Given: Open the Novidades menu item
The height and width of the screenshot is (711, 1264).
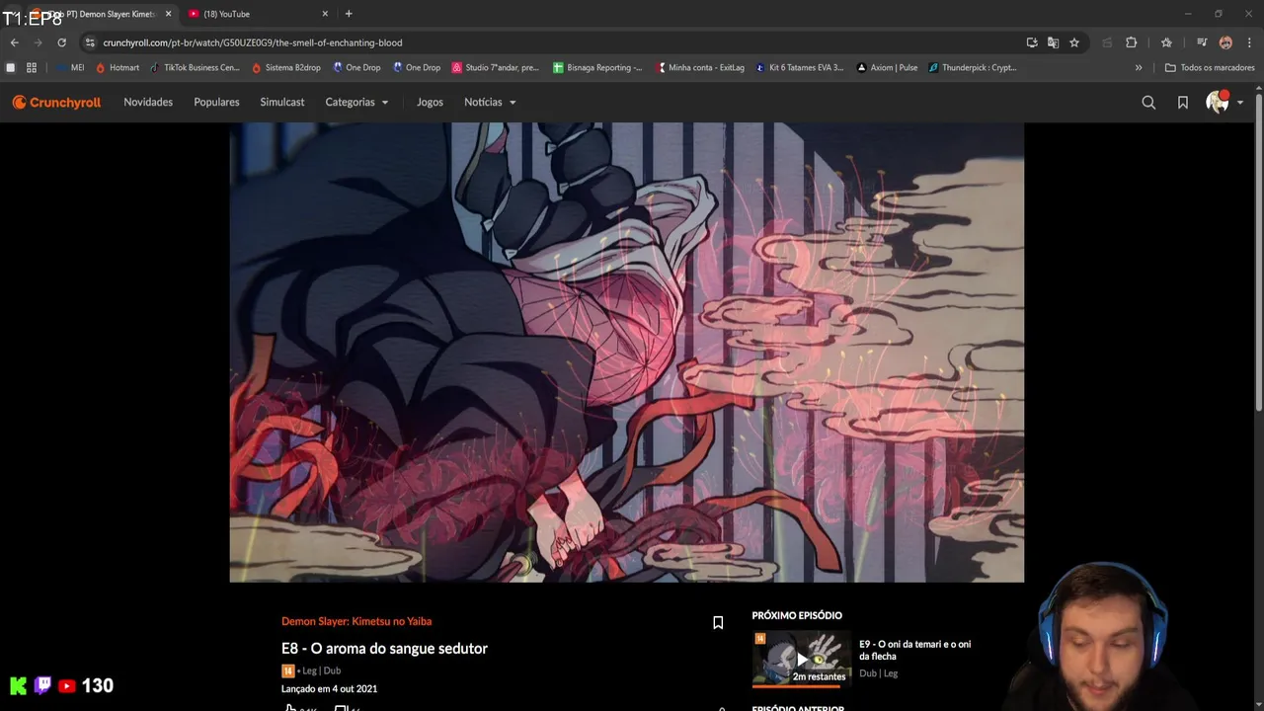Looking at the screenshot, I should pos(148,102).
